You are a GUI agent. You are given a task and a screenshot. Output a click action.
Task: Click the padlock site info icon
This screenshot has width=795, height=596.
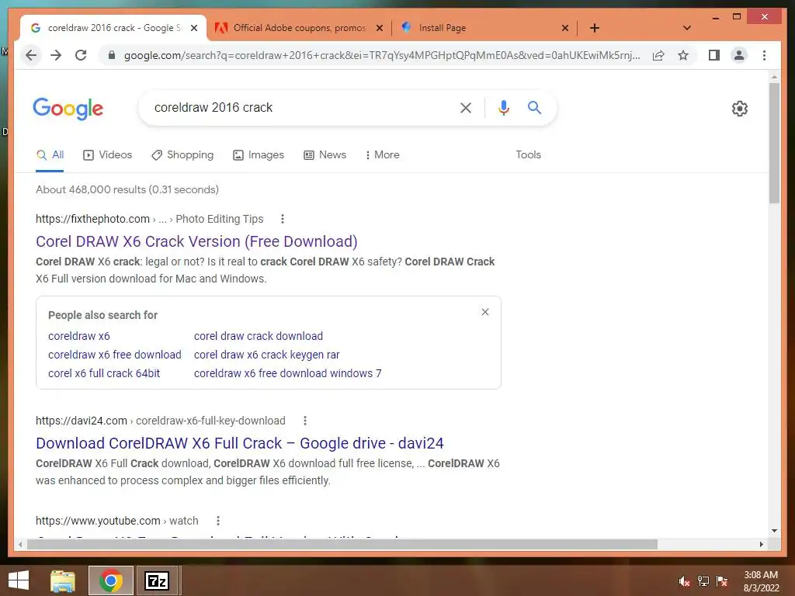point(112,55)
